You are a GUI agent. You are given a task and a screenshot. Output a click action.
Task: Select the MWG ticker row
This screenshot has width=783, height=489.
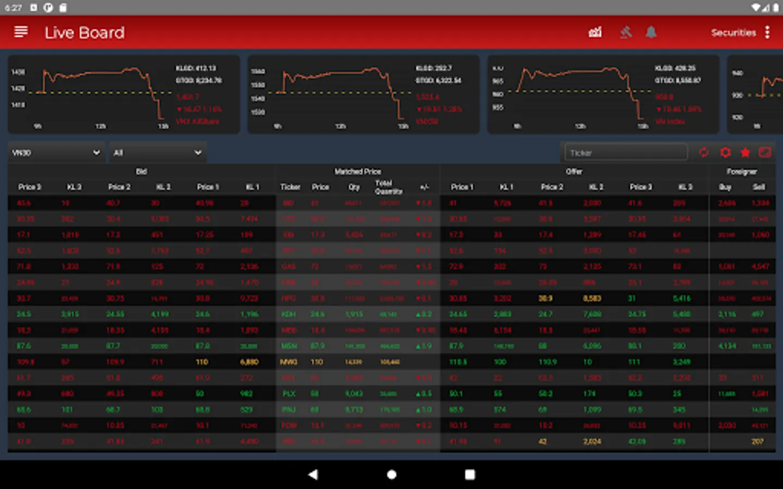288,362
